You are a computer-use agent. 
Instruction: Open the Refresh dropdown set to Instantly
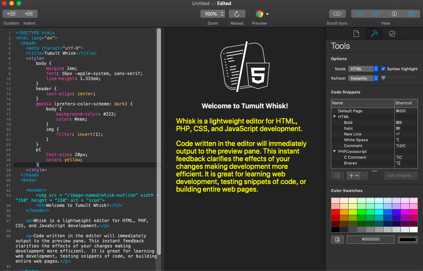coord(363,78)
